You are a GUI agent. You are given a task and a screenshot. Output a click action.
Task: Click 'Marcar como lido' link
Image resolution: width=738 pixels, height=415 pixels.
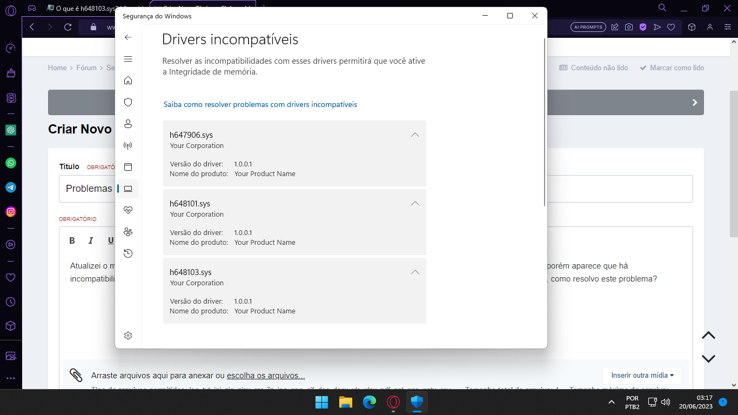(x=672, y=68)
